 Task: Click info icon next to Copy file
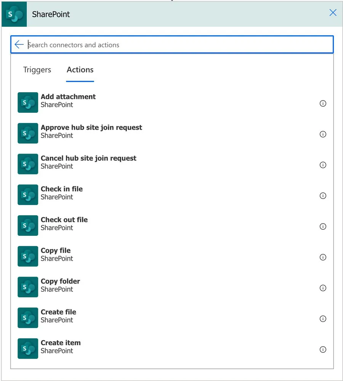pos(323,257)
